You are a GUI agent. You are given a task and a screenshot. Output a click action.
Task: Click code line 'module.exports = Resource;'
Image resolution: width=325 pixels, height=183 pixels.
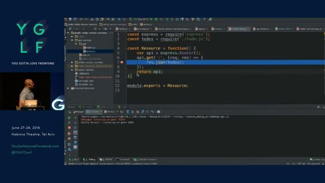click(x=157, y=86)
